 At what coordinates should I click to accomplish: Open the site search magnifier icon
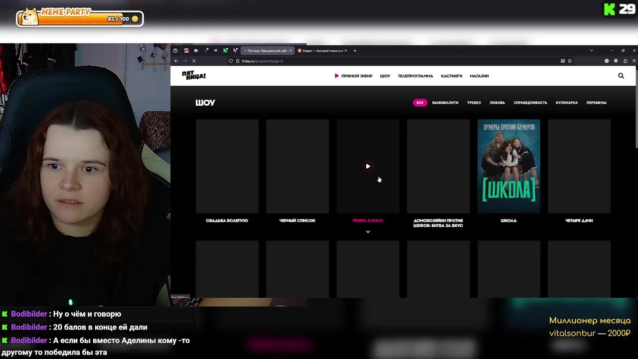(x=621, y=76)
